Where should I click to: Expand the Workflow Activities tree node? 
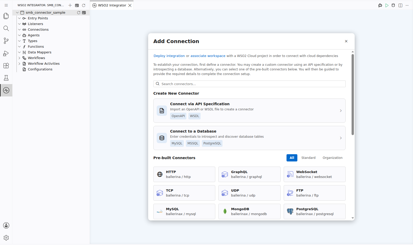[x=19, y=63]
